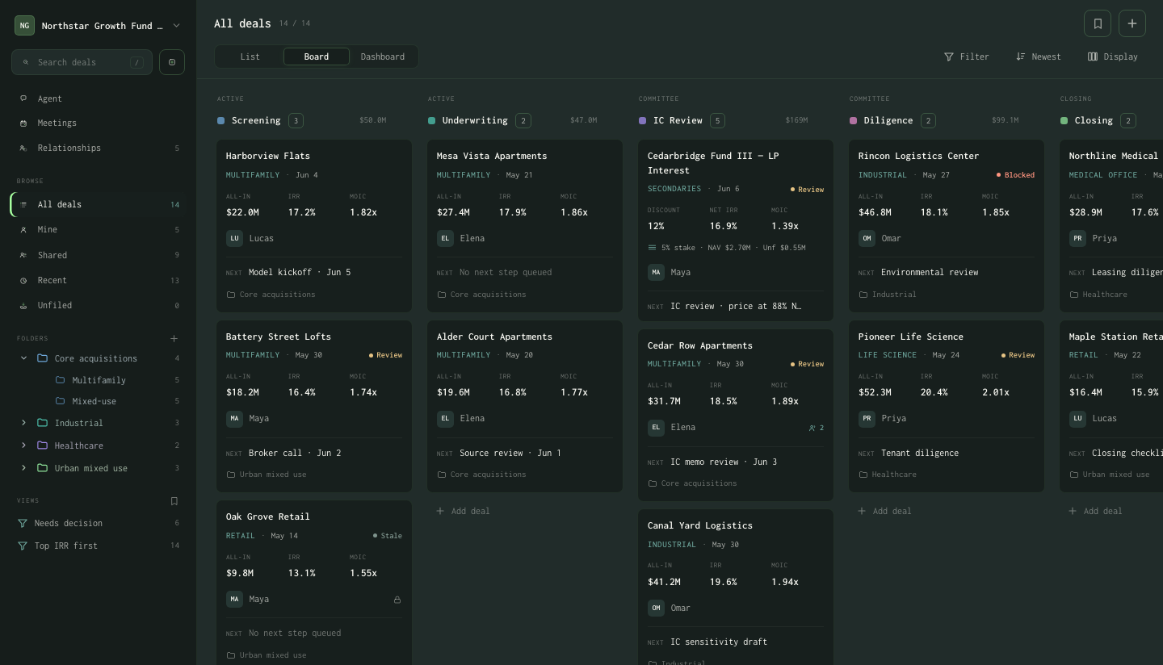The image size is (1163, 665).
Task: Click the bookmark icon beside Views heading
Action: 174,501
